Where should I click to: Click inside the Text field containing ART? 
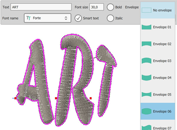[x=41, y=7]
